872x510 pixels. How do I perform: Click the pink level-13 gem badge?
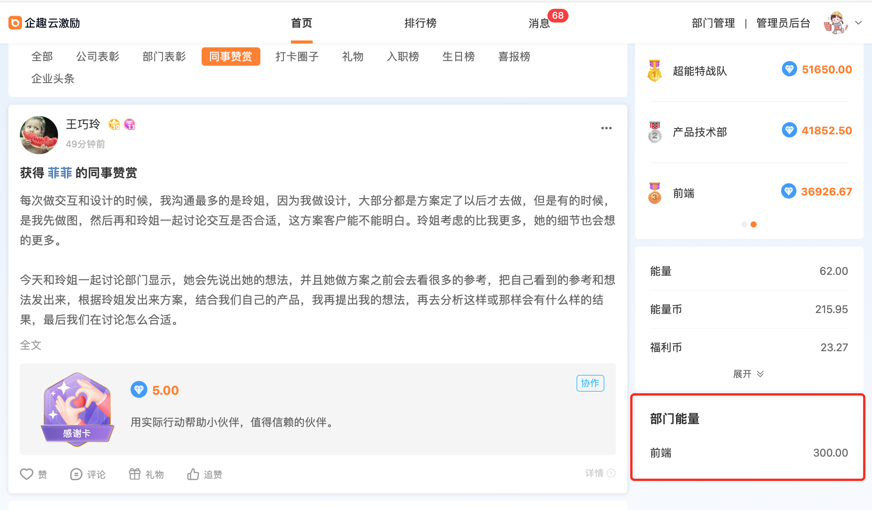pyautogui.click(x=130, y=124)
